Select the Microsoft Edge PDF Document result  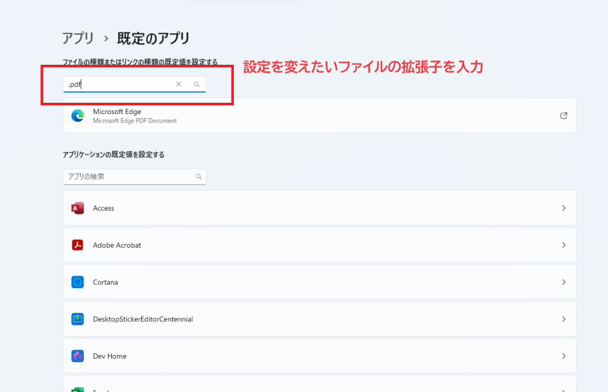coord(319,116)
